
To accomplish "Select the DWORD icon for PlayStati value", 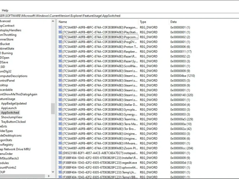I will click(x=60, y=32).
